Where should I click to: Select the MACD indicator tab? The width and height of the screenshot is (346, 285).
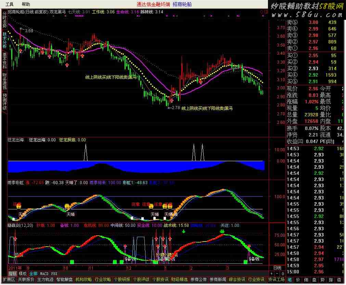[44, 273]
